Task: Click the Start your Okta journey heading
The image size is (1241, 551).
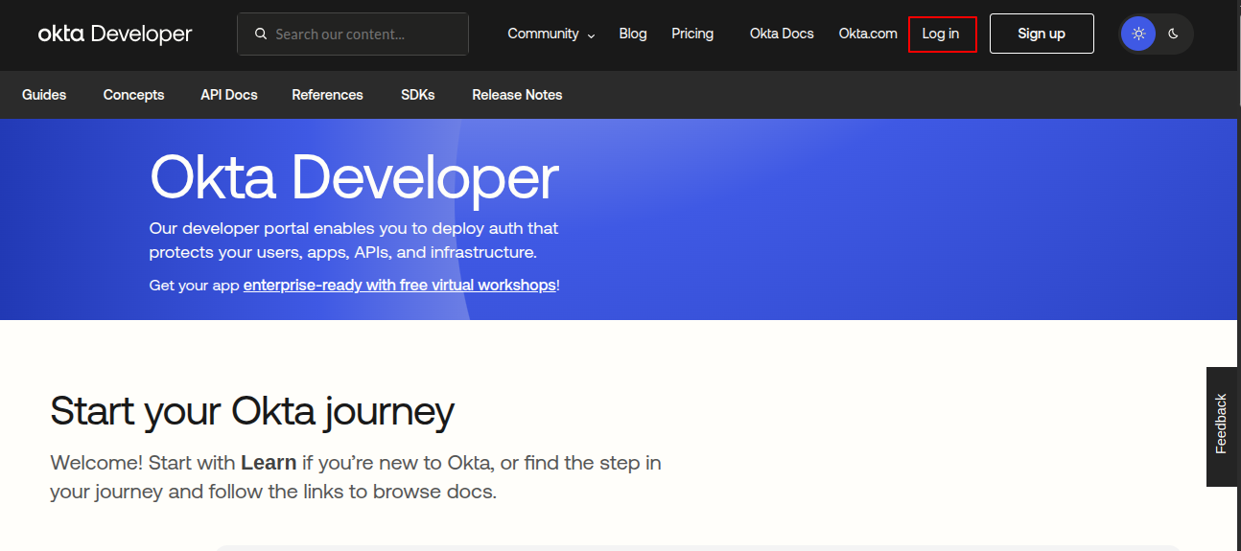Action: pyautogui.click(x=252, y=411)
